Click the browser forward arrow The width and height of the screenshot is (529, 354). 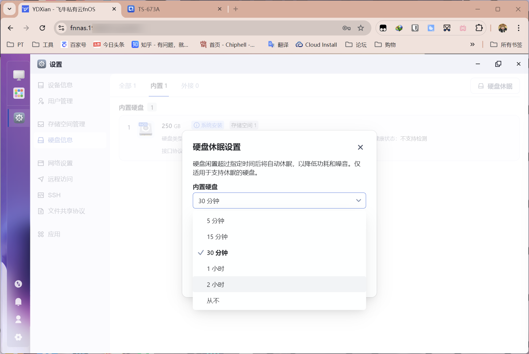[26, 28]
